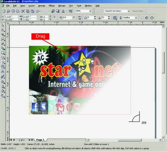Click the New document icon

[x=4, y=11]
